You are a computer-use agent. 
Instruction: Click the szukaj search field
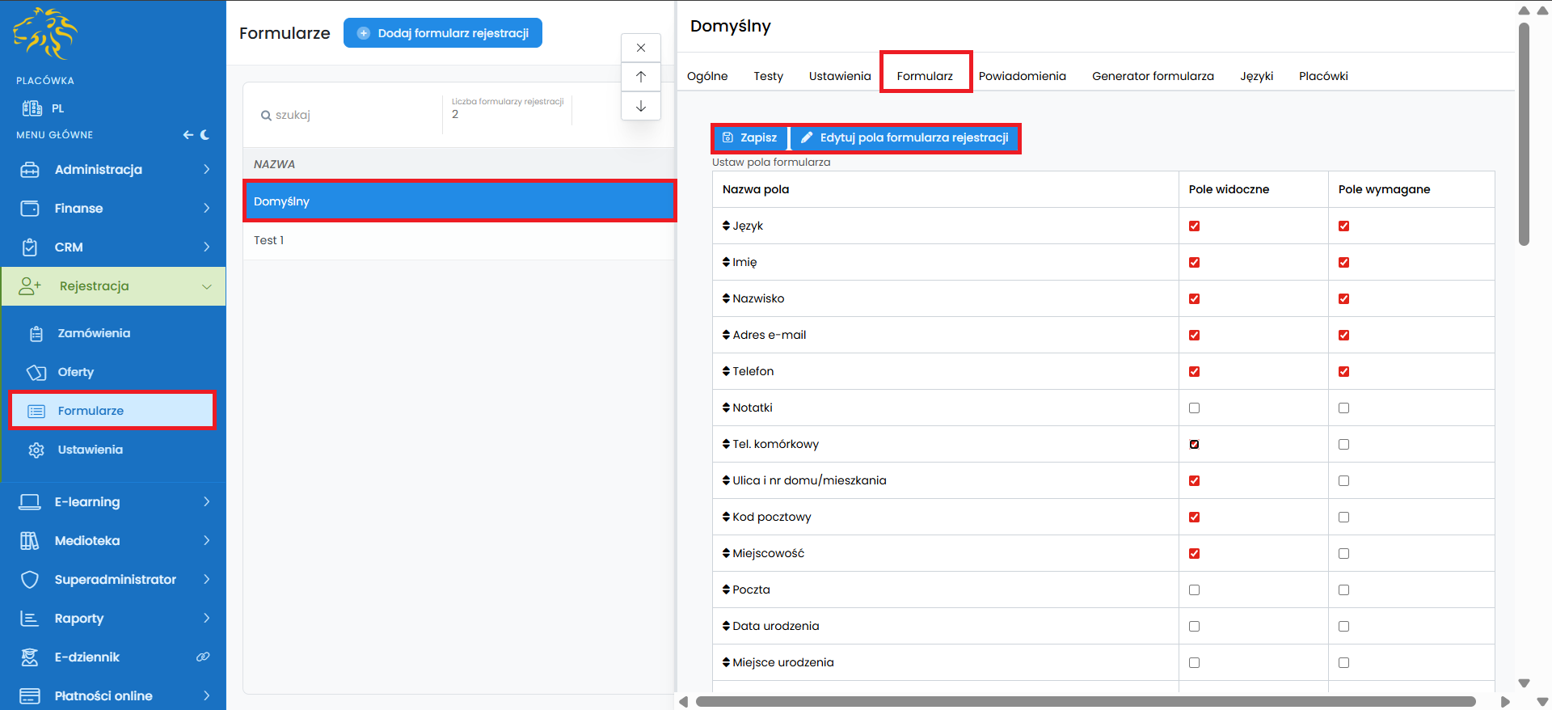pyautogui.click(x=348, y=115)
